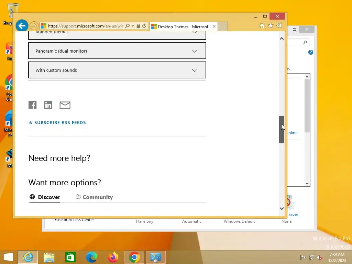Click the Microsoft logo site icon in address bar
The height and width of the screenshot is (264, 352).
pyautogui.click(x=44, y=26)
